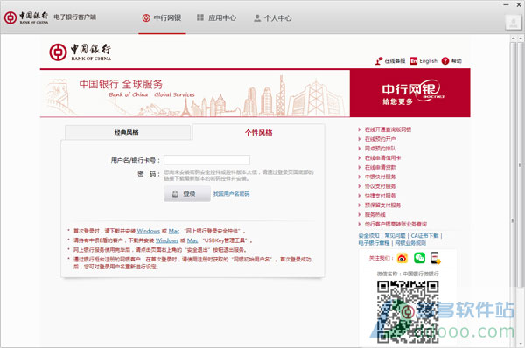Click the user avatar button at top right
The image size is (525, 348).
click(513, 23)
